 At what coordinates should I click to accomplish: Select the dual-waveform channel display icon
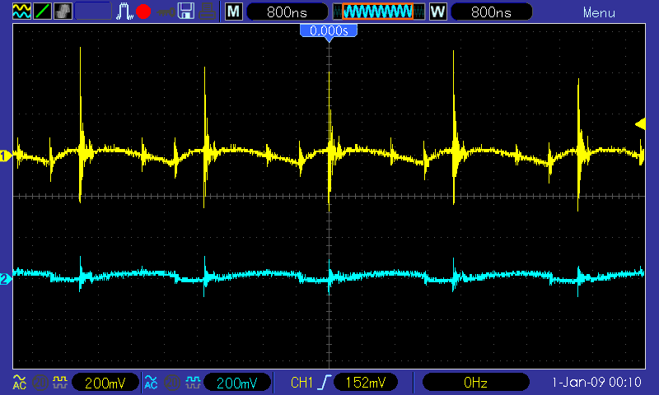(21, 12)
